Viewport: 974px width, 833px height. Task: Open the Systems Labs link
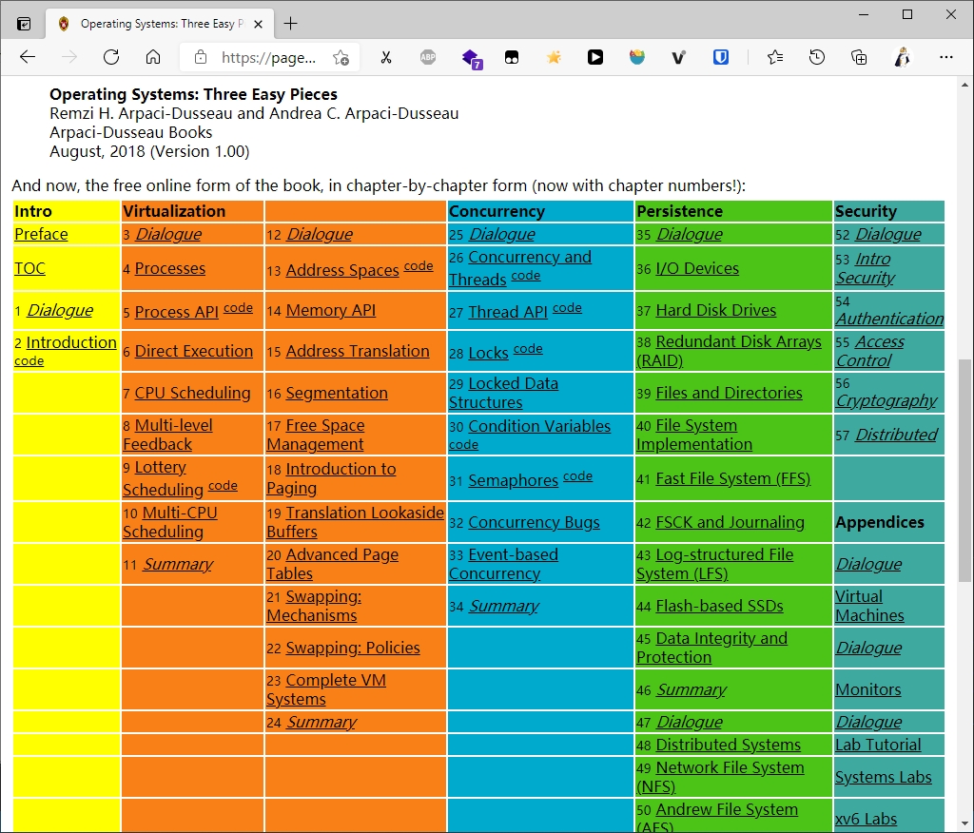(x=883, y=777)
